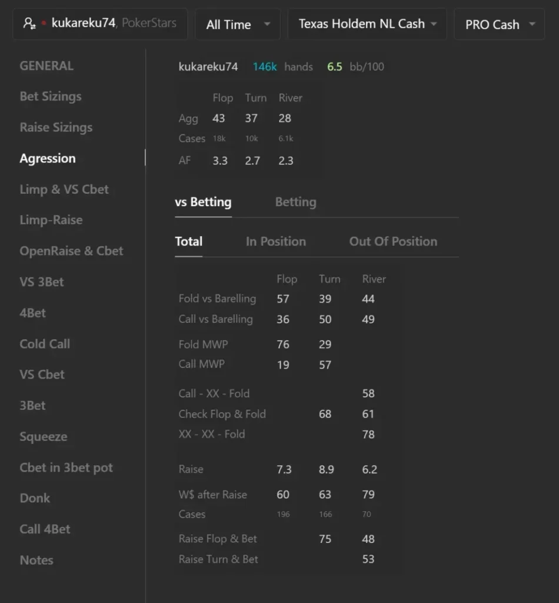Click the red status dot next to kukareku74
The image size is (559, 603).
44,23
